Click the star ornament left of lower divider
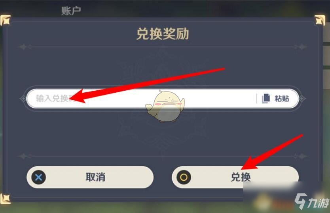 tap(24, 156)
